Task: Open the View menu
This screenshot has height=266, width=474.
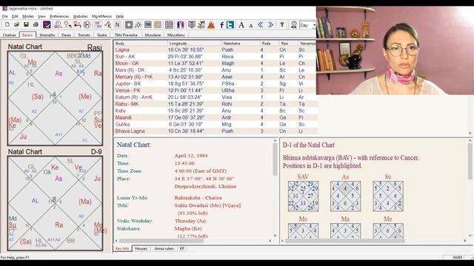Action: pyautogui.click(x=41, y=16)
